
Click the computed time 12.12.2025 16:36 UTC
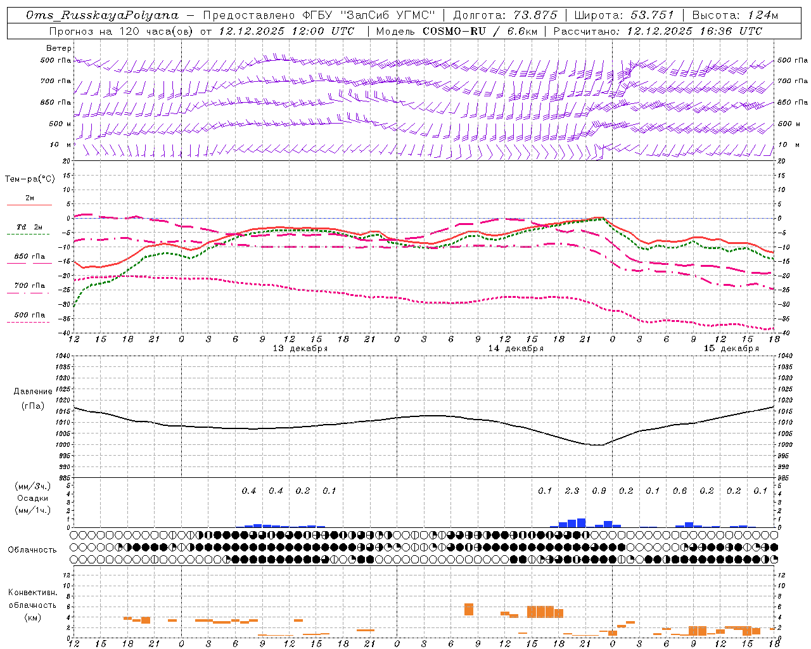click(694, 31)
